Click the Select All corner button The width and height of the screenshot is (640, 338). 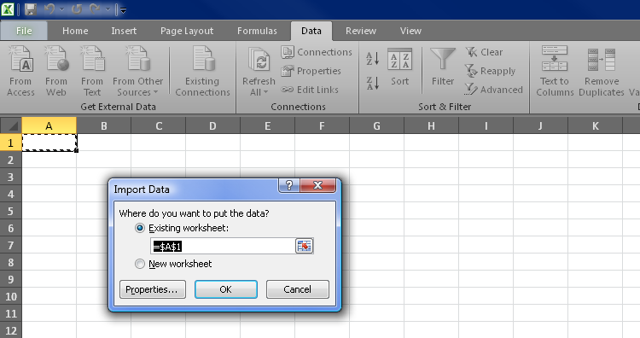tap(10, 125)
